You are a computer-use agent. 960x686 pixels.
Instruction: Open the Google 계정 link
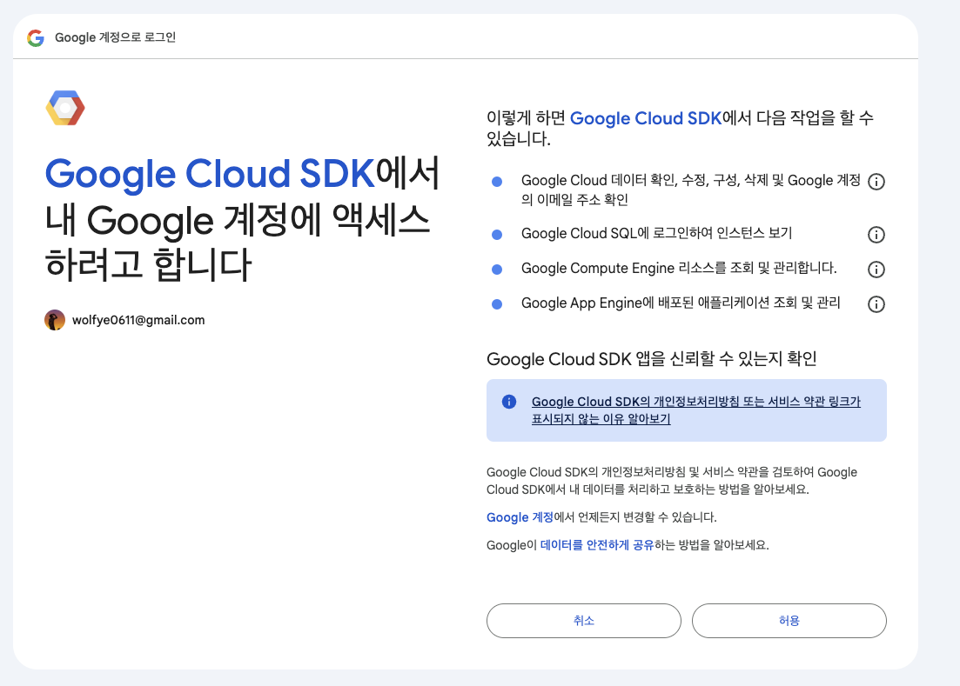point(520,517)
